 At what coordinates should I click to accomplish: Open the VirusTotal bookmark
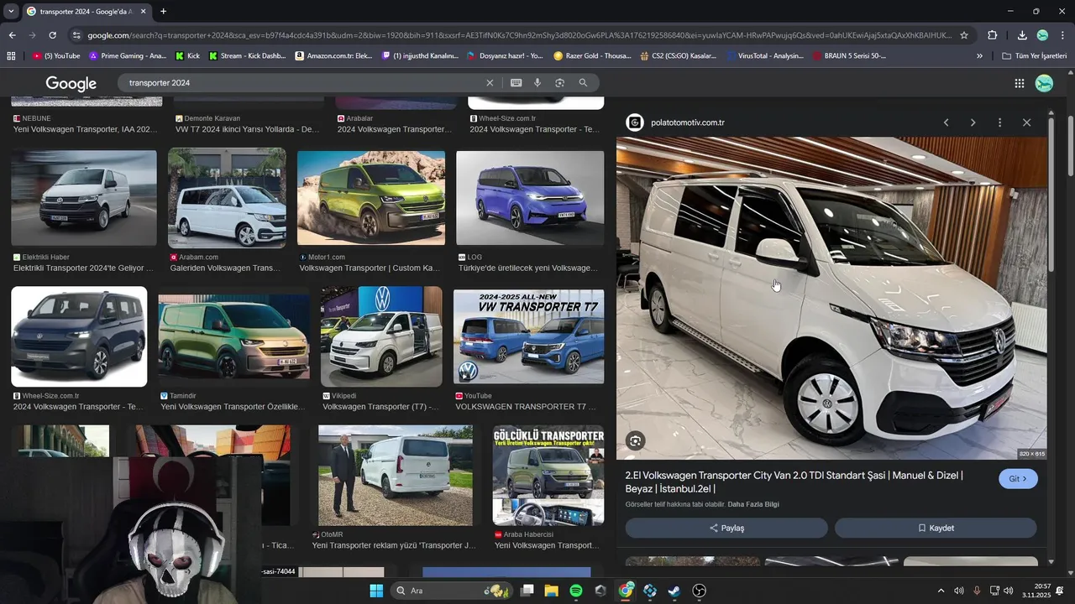766,56
